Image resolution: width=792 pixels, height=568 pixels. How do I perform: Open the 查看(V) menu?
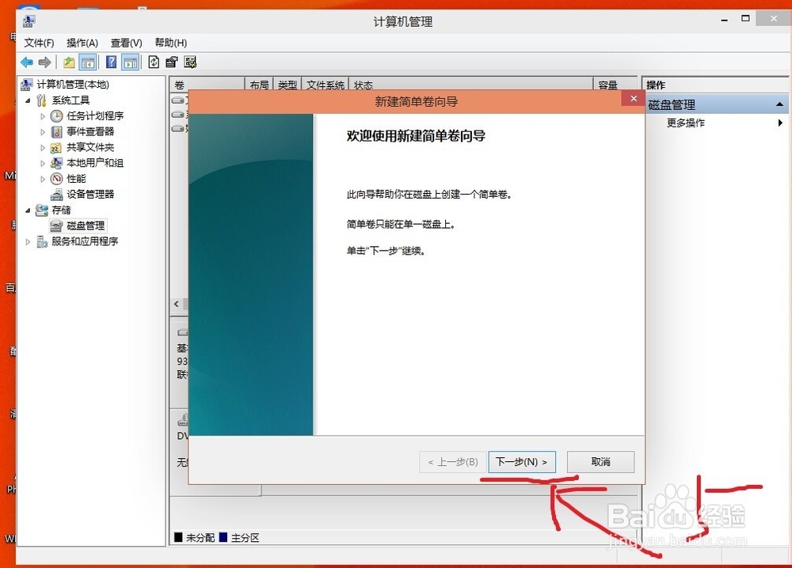point(126,43)
